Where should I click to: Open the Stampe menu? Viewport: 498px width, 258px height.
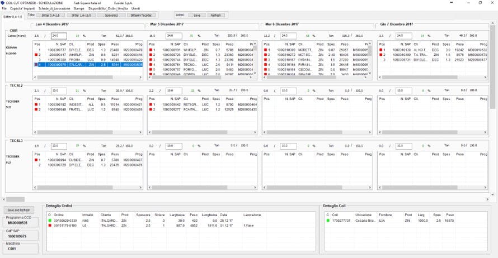79,8
